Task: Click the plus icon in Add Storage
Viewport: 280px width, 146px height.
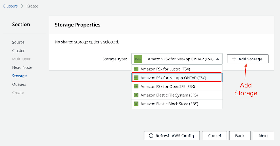Action: click(234, 59)
